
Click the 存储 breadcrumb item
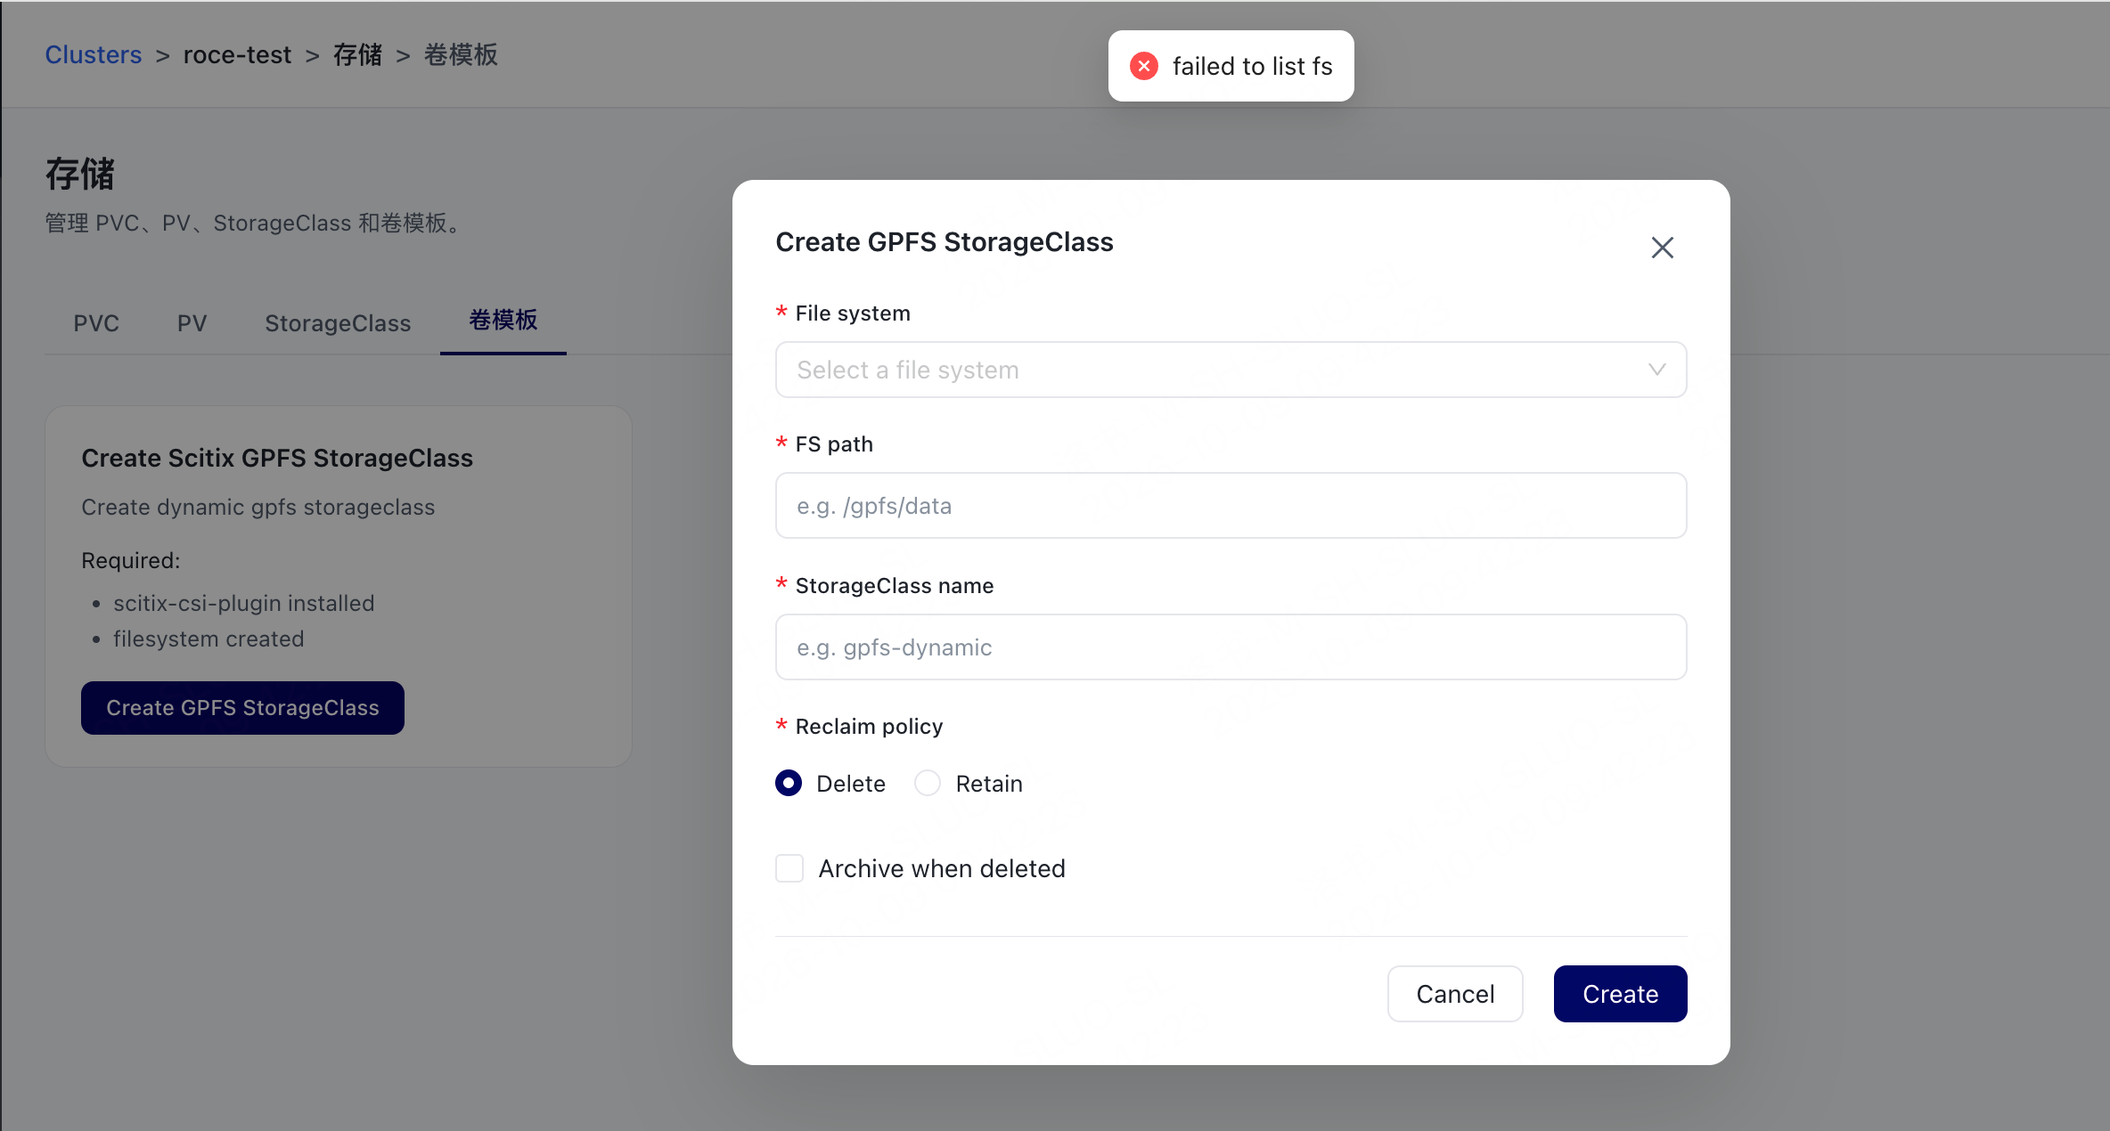pos(357,55)
